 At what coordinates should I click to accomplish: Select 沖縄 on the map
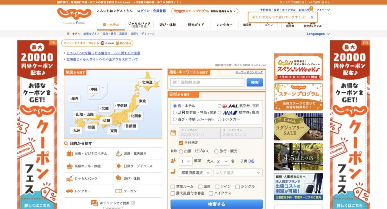94,89
